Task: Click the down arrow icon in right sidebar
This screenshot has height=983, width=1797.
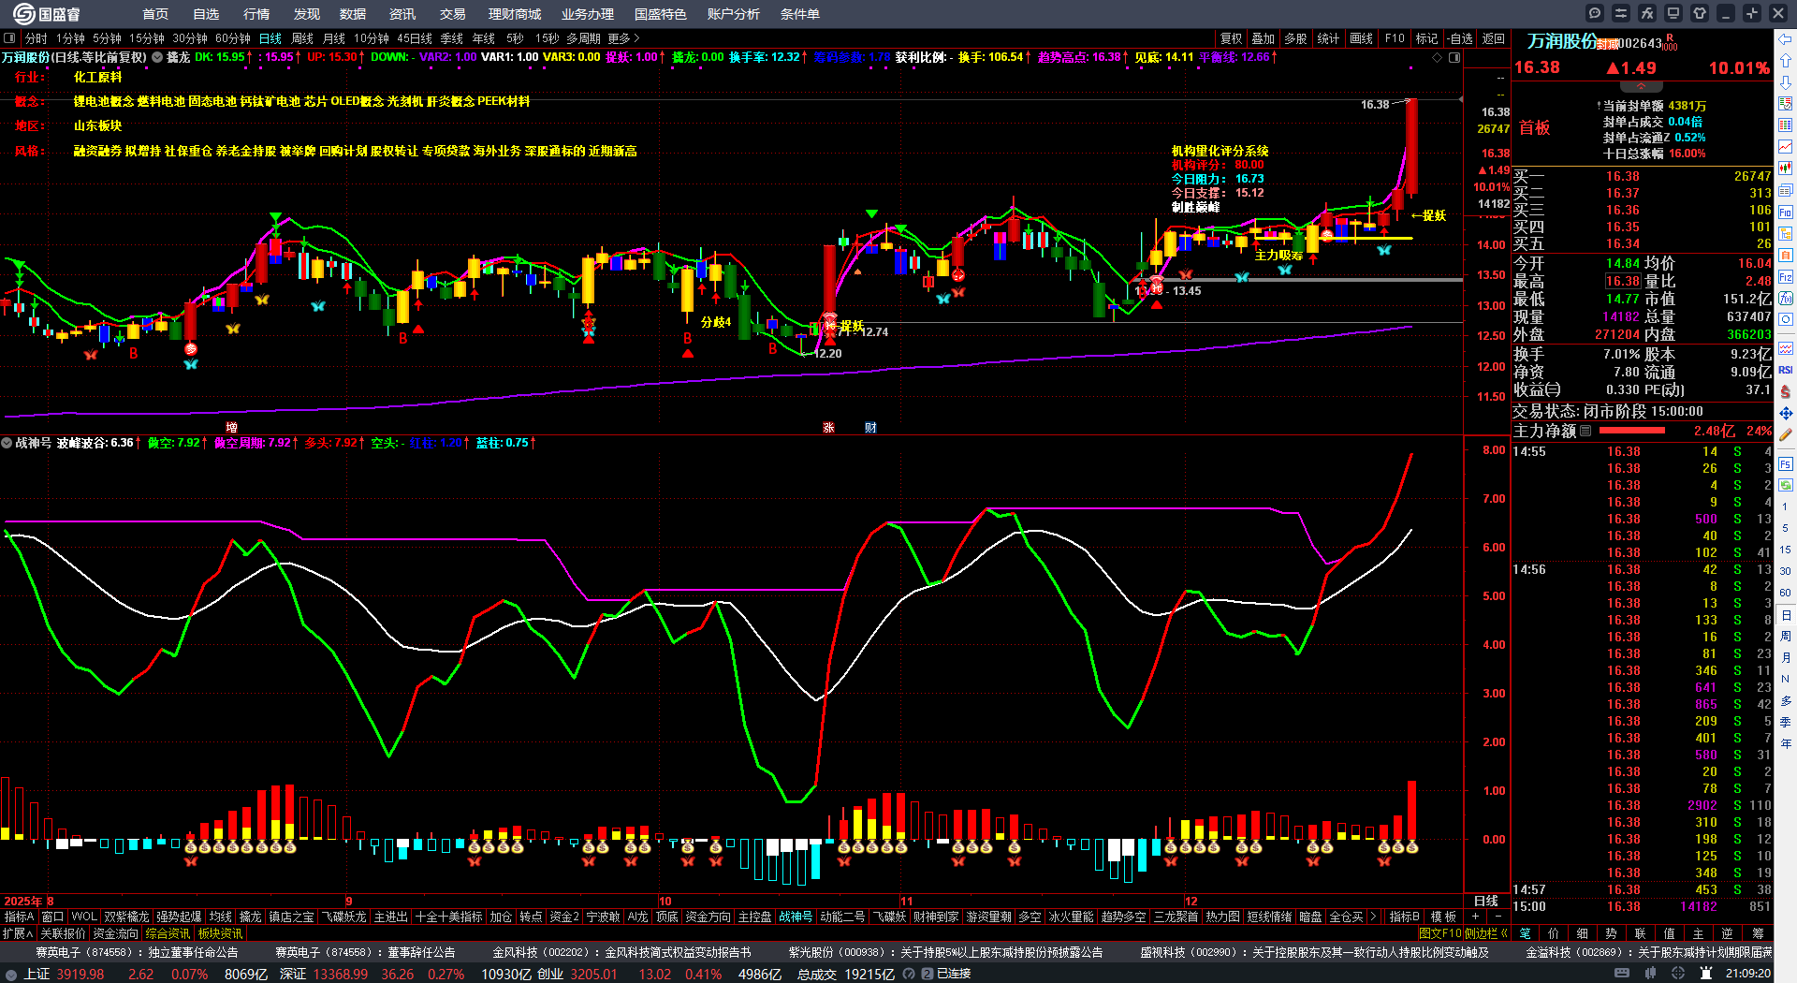Action: 1786,82
